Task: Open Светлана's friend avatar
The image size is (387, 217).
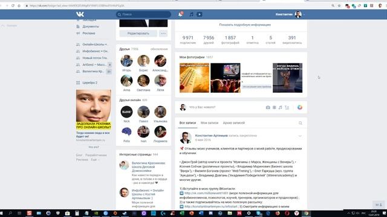Action: [x=143, y=81]
